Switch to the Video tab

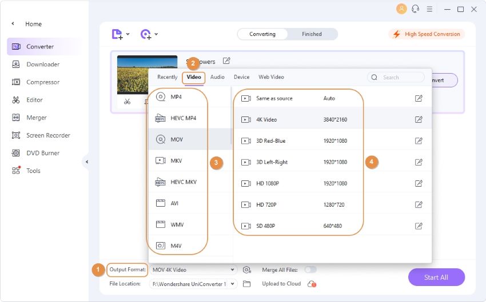pos(194,77)
